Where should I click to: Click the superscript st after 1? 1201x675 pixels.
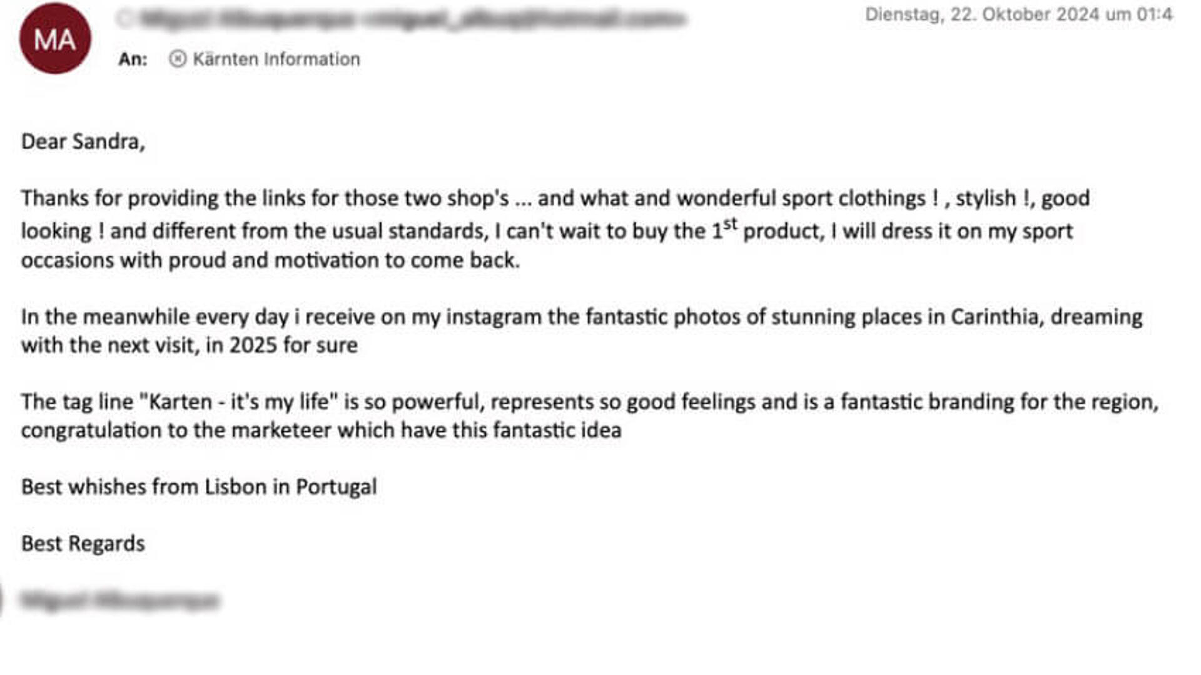(x=731, y=224)
